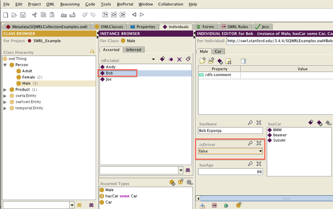The image size is (333, 209).
Task: Click the hasCar add existing instance icon
Action: [319, 123]
